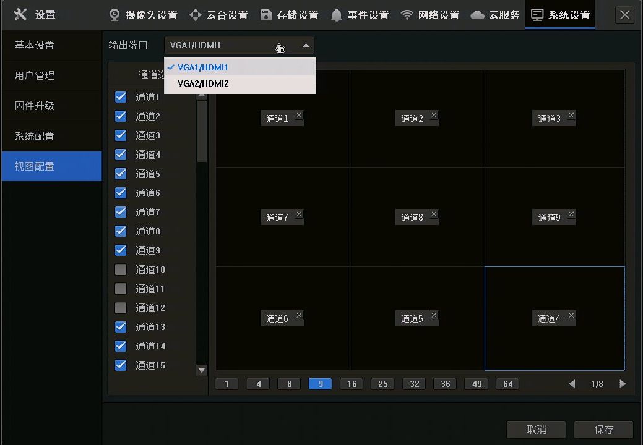Go to previous layout page arrow
643x445 pixels.
tap(572, 384)
